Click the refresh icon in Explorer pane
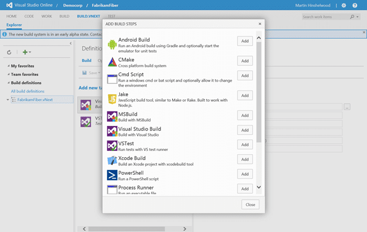This screenshot has height=232, width=367. tap(9, 52)
